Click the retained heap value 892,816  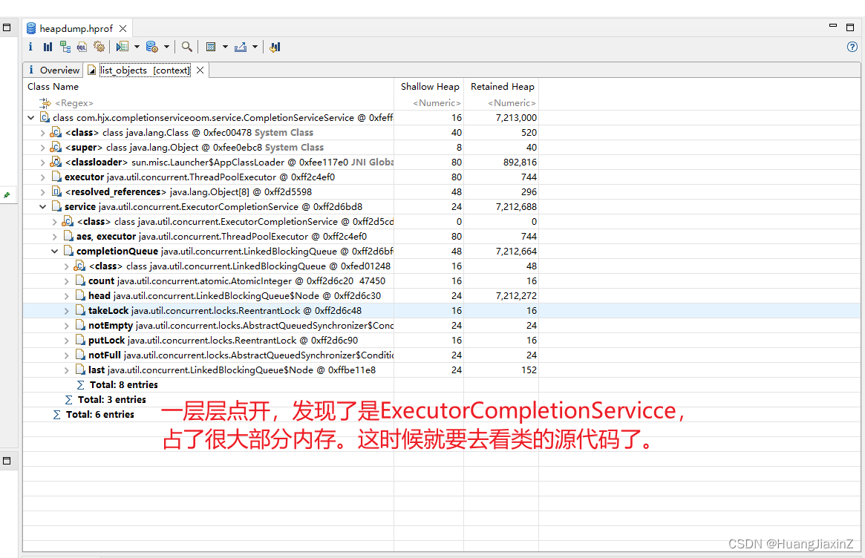520,162
